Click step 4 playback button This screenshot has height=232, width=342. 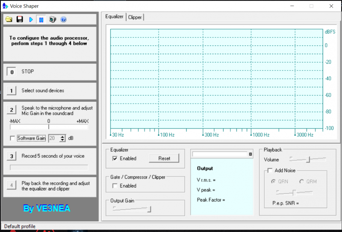pyautogui.click(x=12, y=185)
